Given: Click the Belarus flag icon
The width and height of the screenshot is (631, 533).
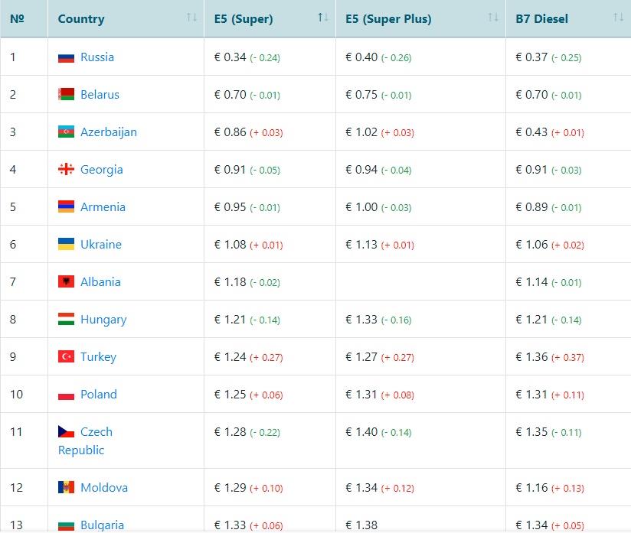Looking at the screenshot, I should 66,95.
